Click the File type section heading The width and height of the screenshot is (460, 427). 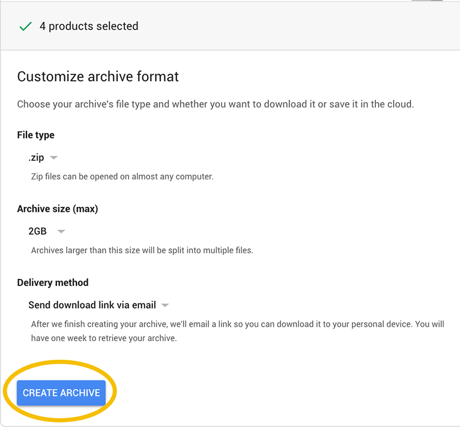click(x=35, y=135)
